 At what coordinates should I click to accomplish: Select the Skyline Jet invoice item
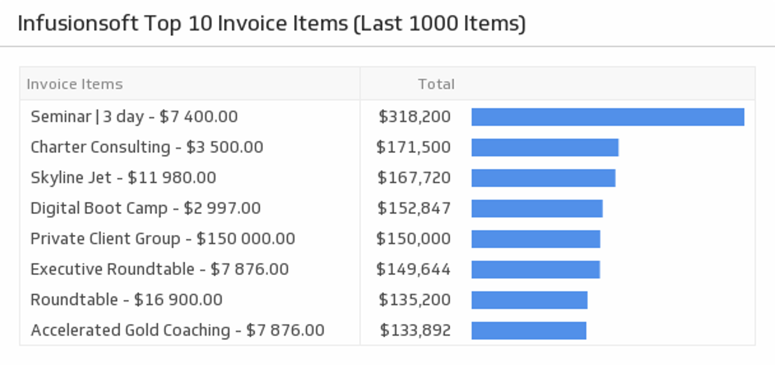[124, 178]
